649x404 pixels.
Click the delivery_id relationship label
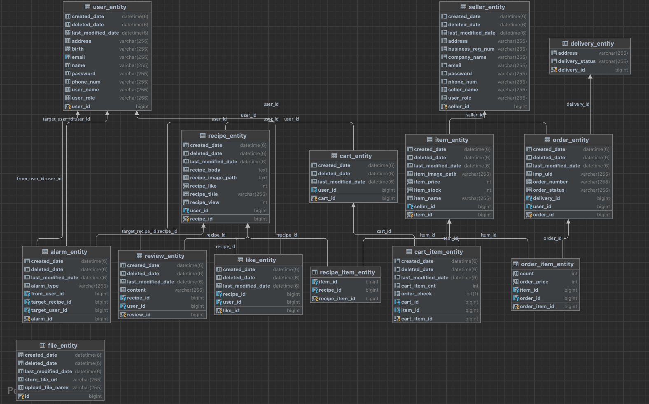click(578, 104)
